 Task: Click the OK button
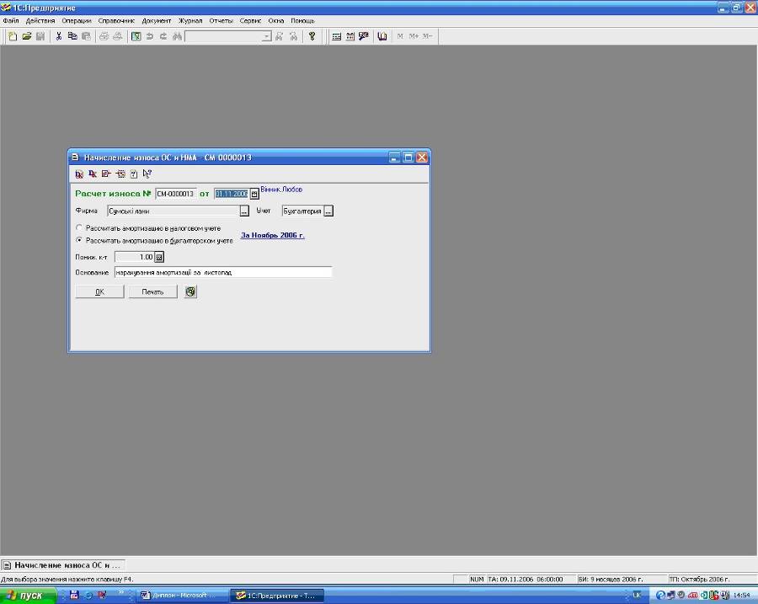[x=99, y=291]
